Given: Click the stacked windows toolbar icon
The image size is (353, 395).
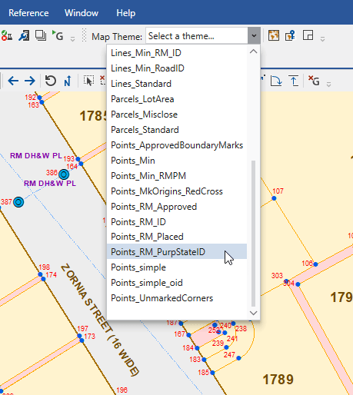Looking at the screenshot, I should [x=41, y=35].
